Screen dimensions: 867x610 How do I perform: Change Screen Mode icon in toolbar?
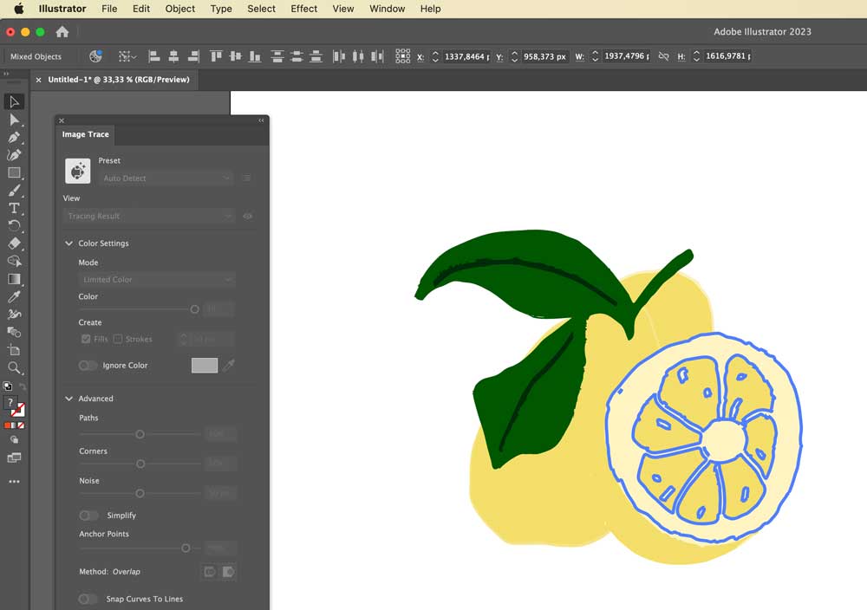click(15, 457)
